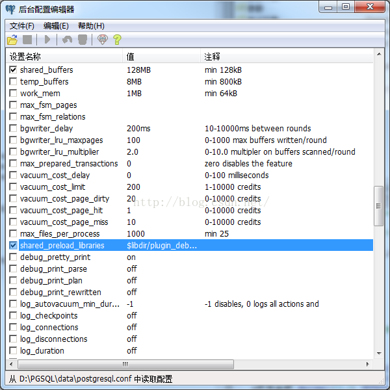Click the 128MB value of shared_buffers
The height and width of the screenshot is (390, 390).
coord(138,70)
